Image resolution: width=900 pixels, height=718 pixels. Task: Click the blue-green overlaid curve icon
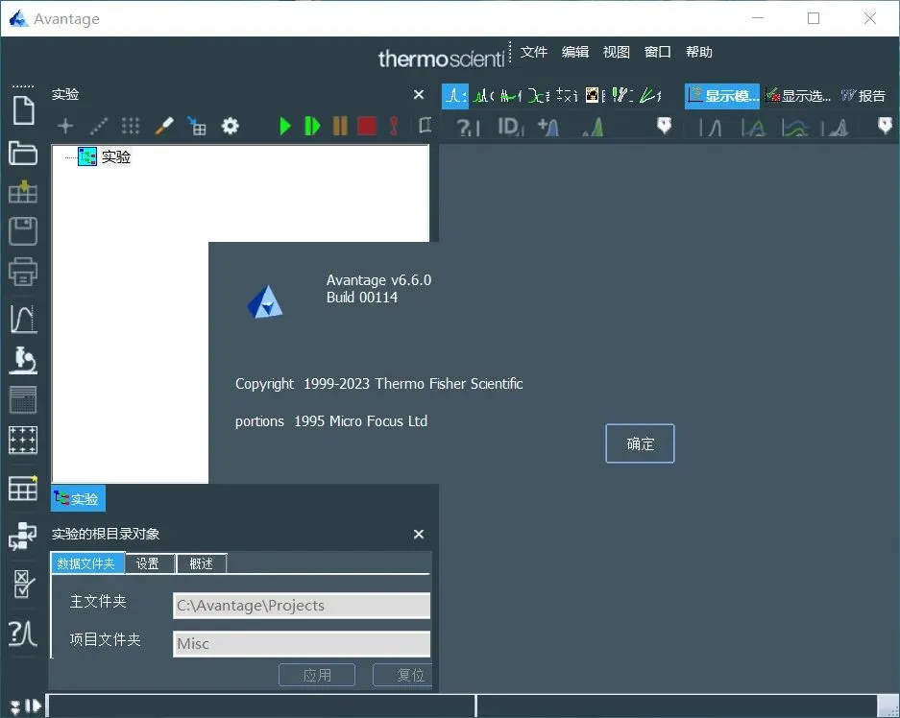[753, 126]
